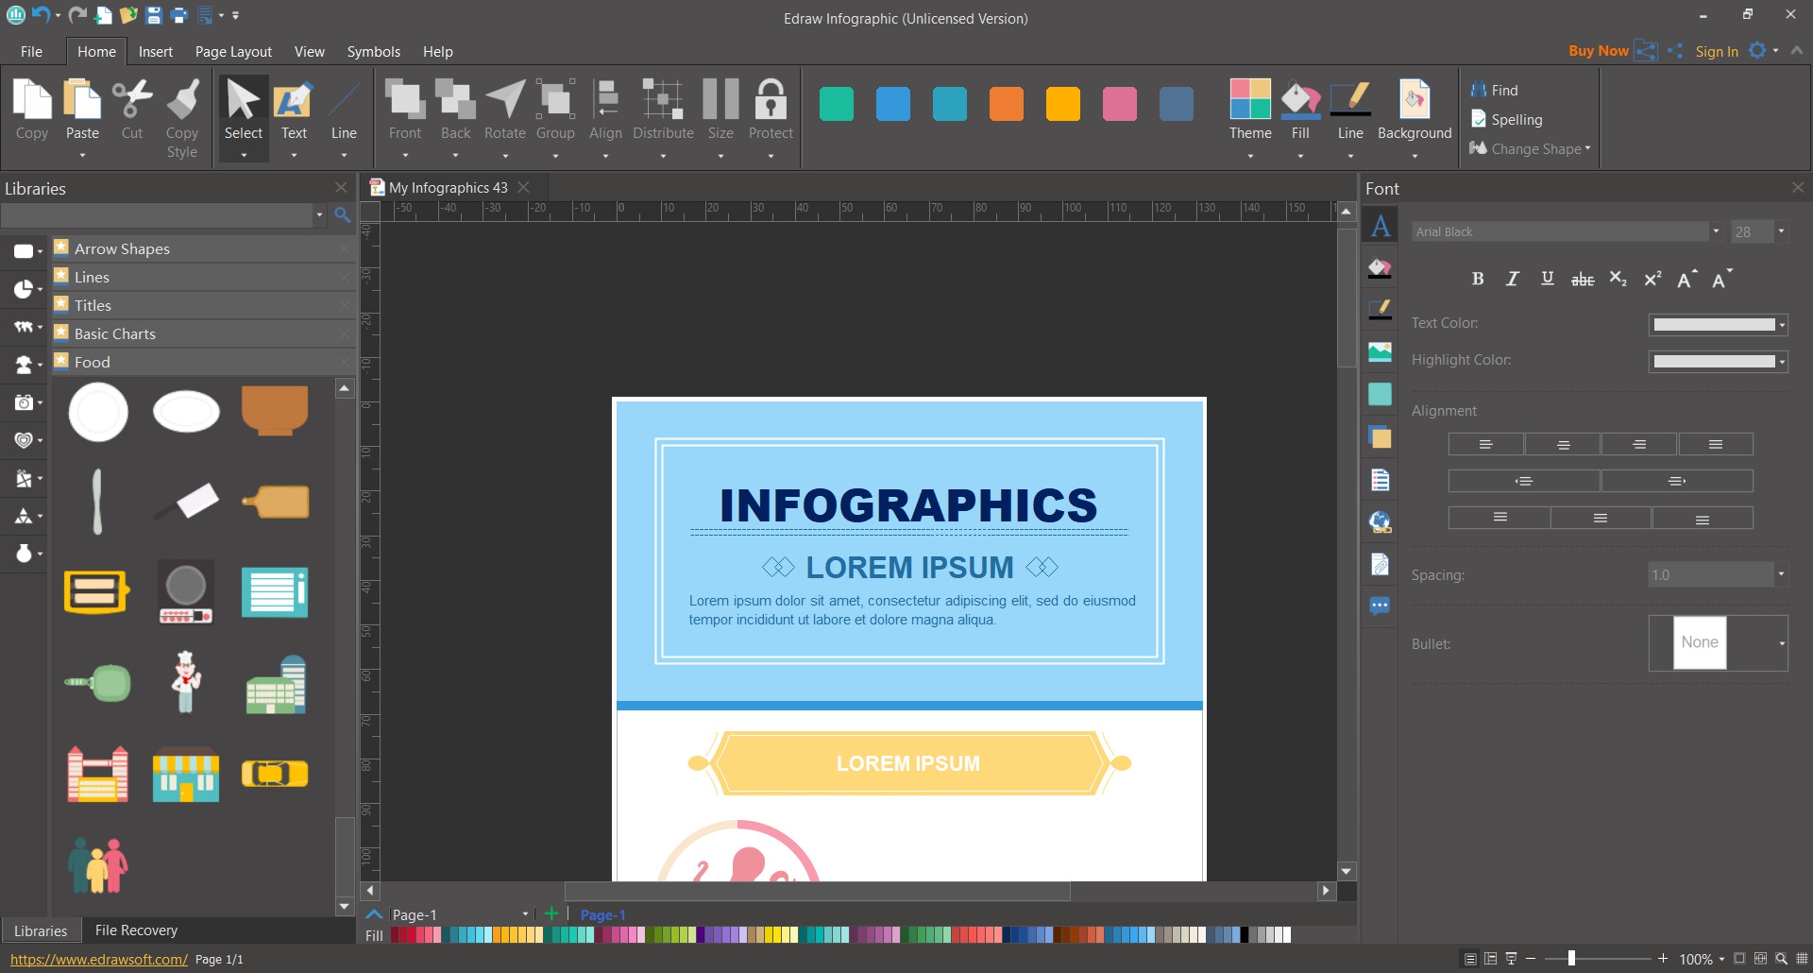Select the chef shape in Food library

pos(186,682)
